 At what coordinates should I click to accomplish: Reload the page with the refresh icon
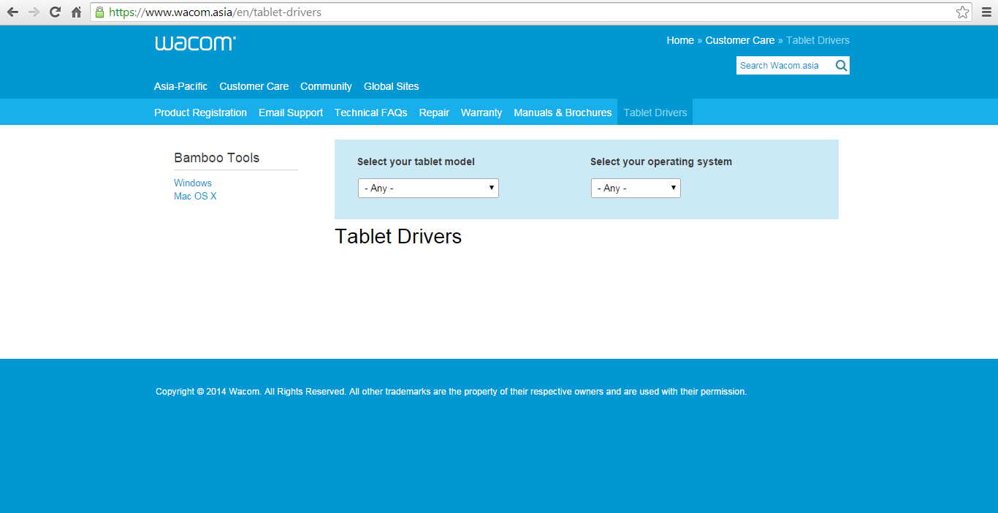55,12
